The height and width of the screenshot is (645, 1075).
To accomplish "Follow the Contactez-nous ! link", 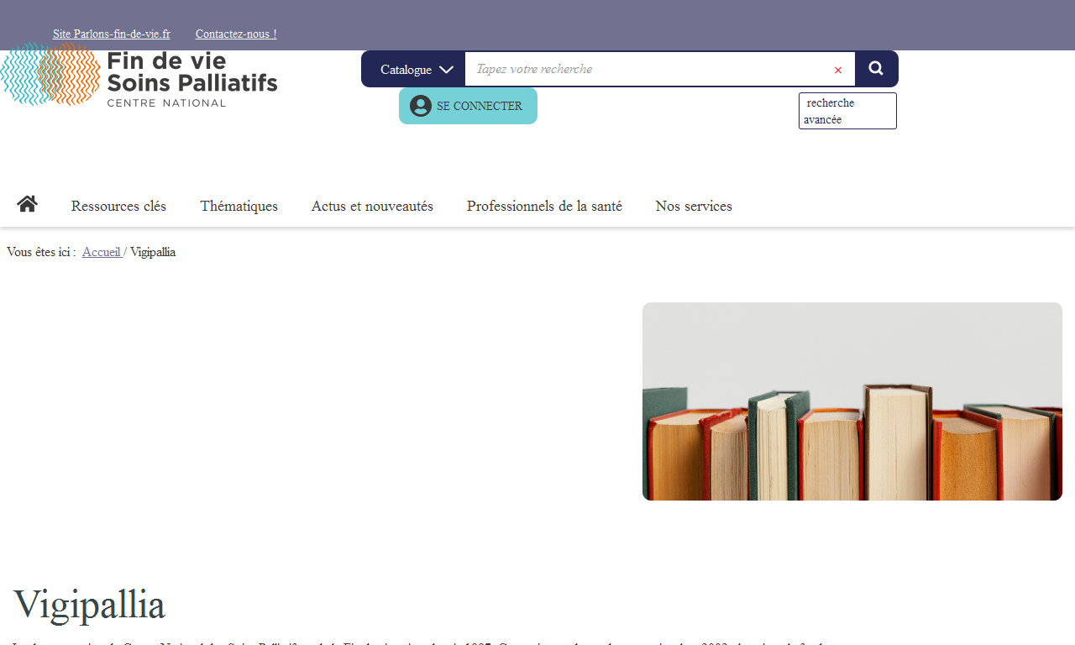I will point(236,34).
